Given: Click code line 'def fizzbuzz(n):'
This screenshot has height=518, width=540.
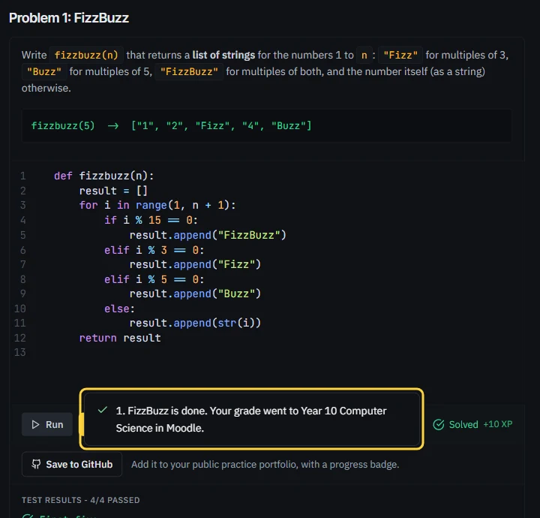Looking at the screenshot, I should 103,176.
